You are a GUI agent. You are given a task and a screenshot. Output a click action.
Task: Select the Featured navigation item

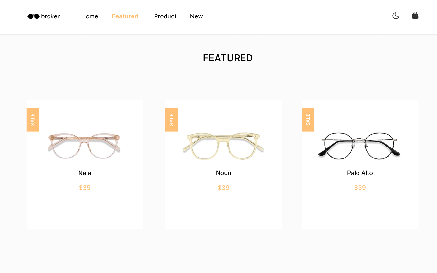pos(125,16)
